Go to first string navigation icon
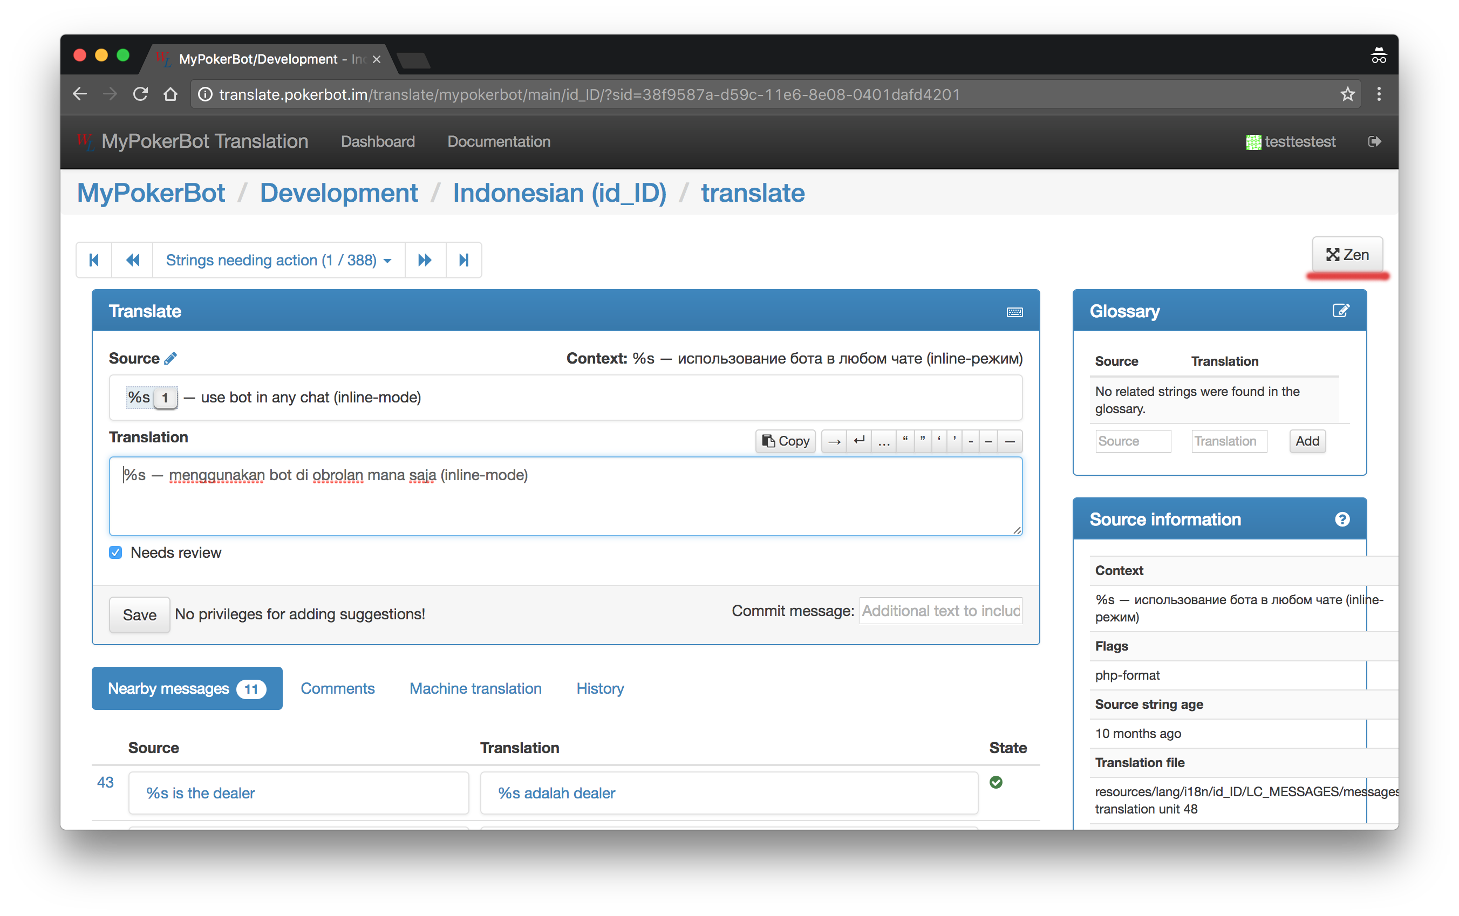 [94, 260]
